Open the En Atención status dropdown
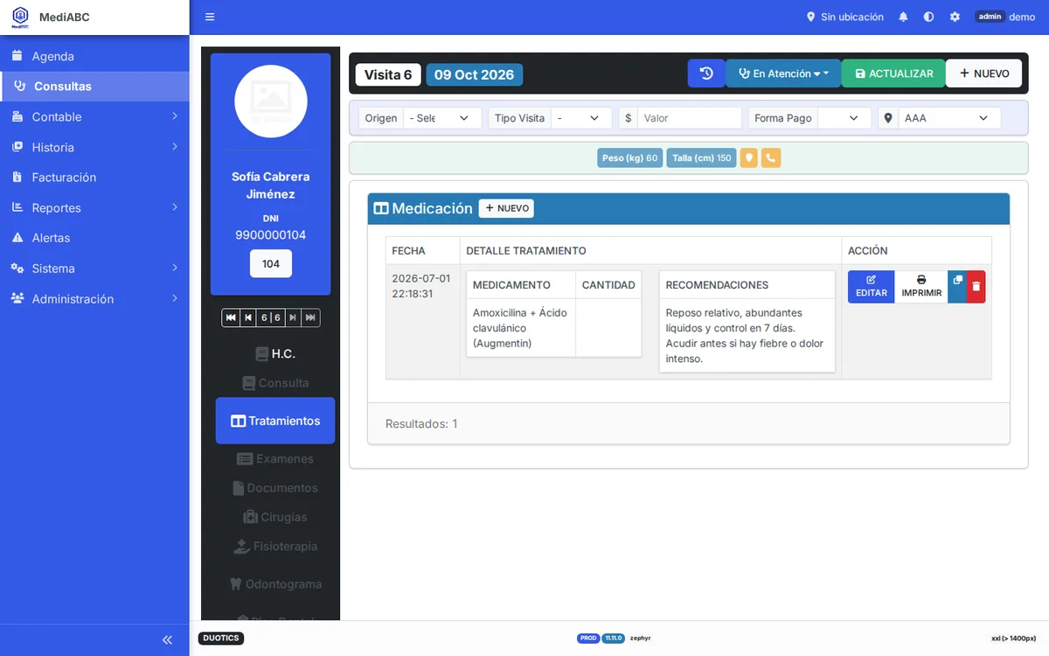1049x656 pixels. click(783, 73)
